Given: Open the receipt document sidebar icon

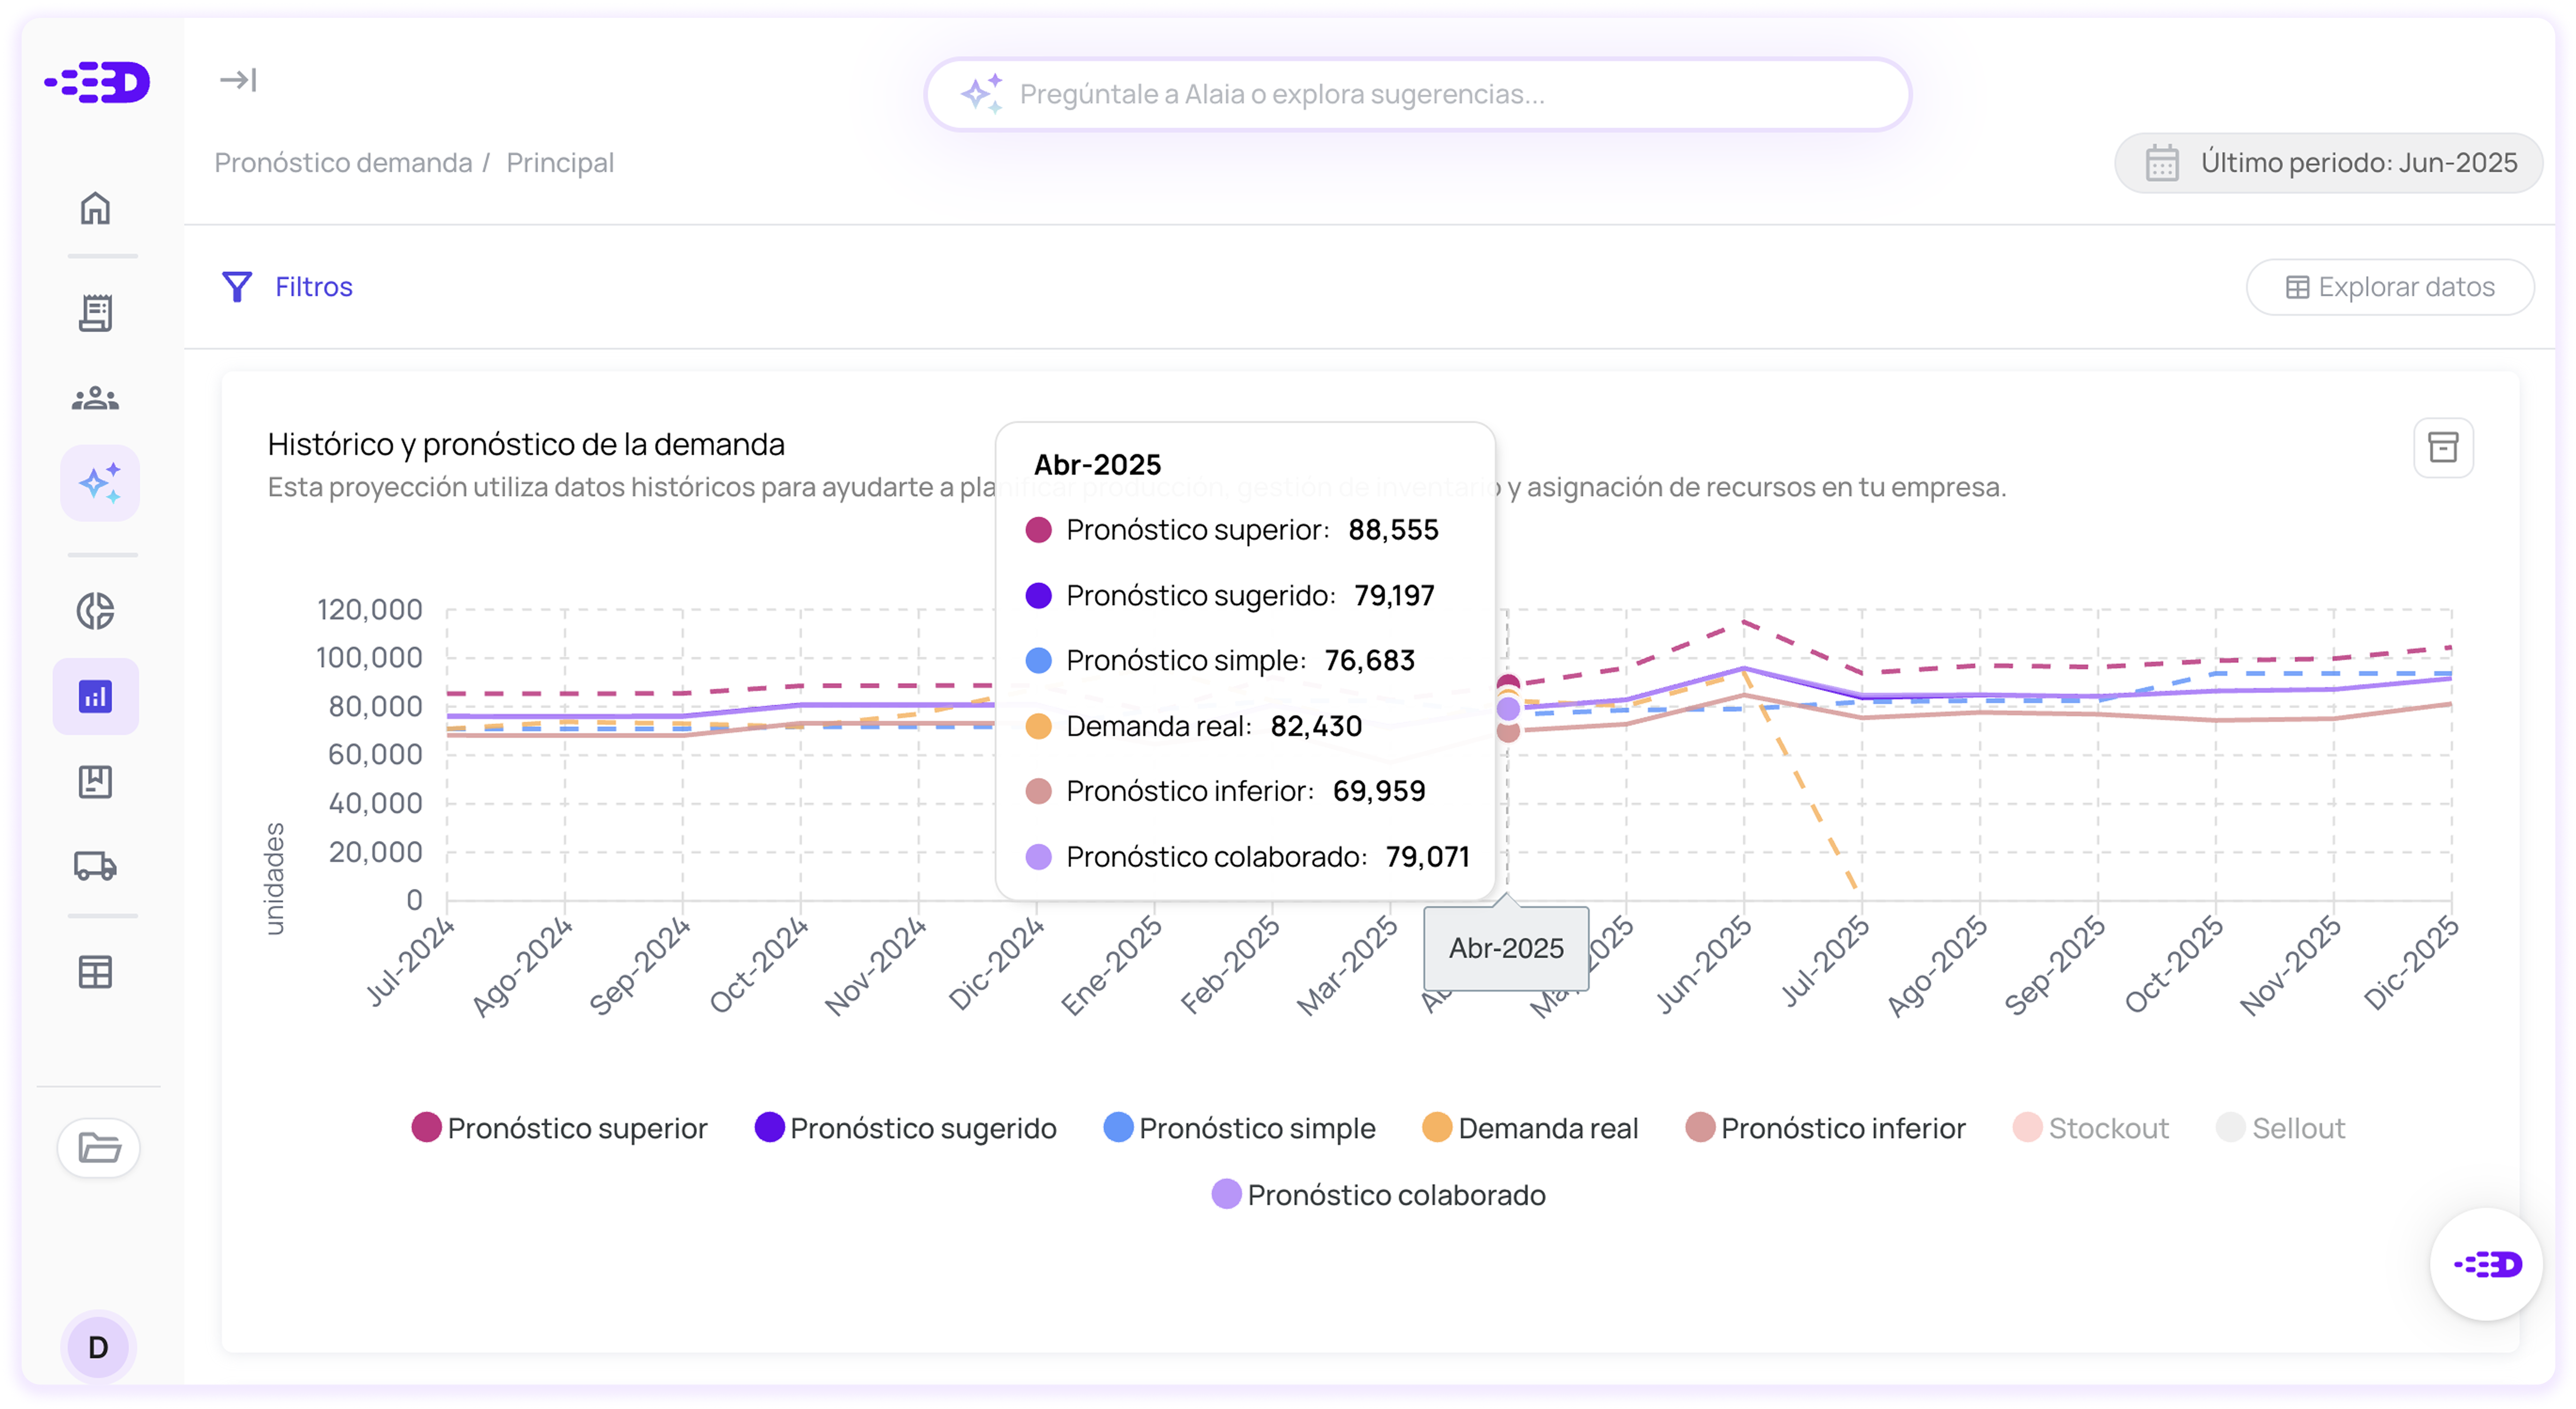Looking at the screenshot, I should click(95, 313).
